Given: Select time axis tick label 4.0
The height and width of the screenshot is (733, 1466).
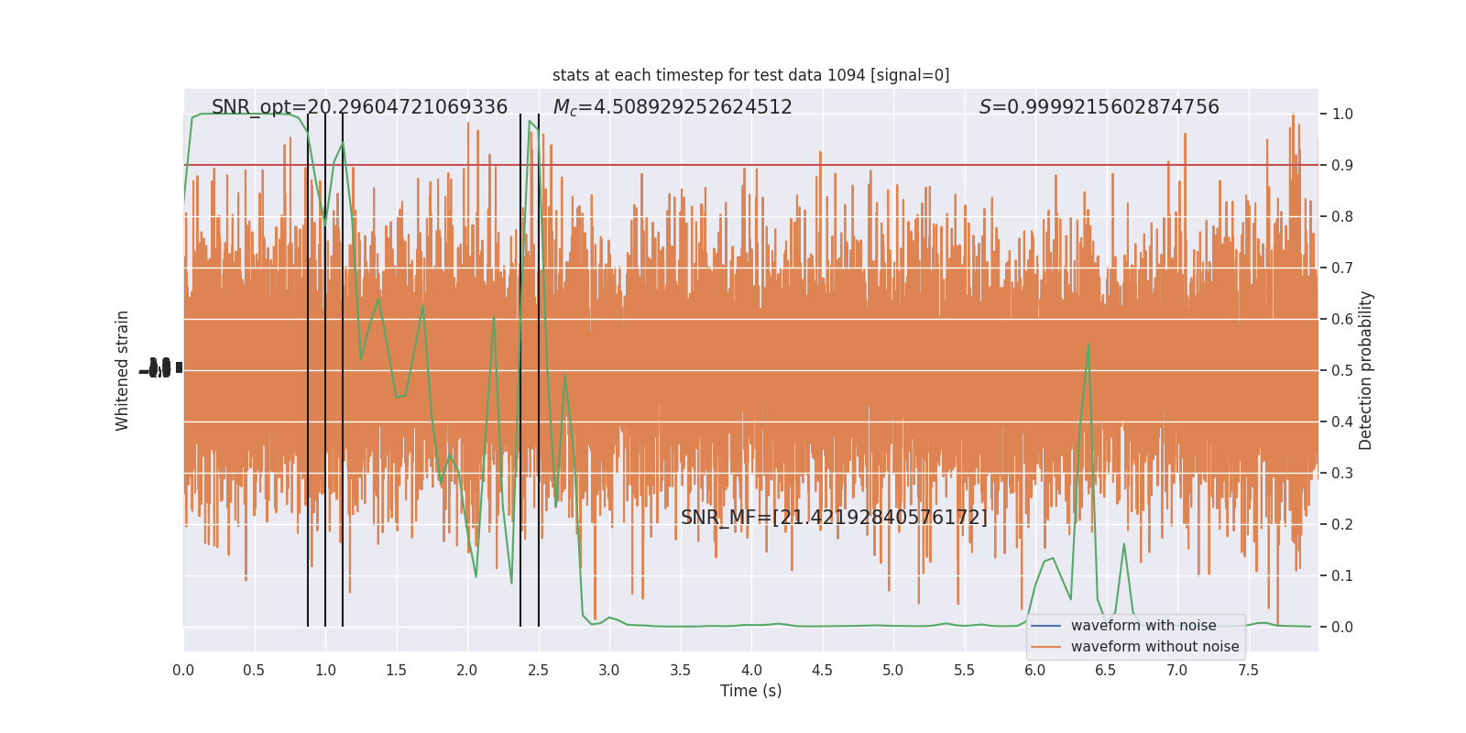Looking at the screenshot, I should [751, 671].
